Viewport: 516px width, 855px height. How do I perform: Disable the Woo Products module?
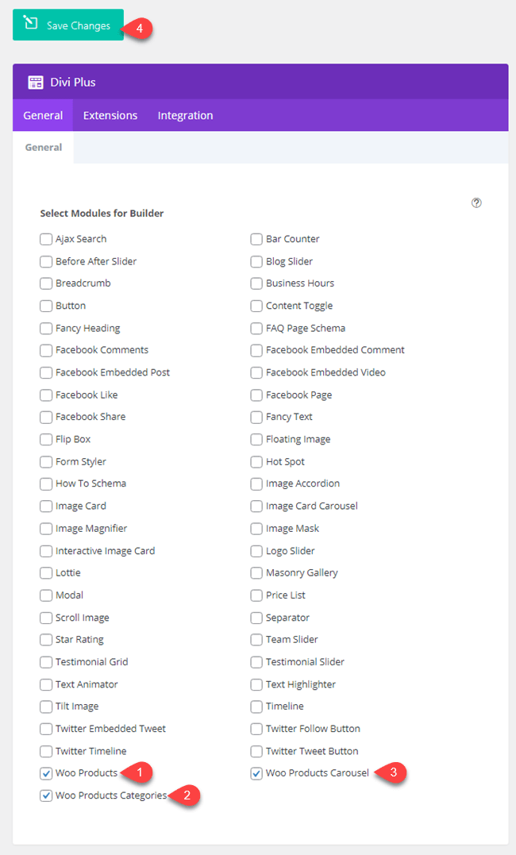[45, 772]
